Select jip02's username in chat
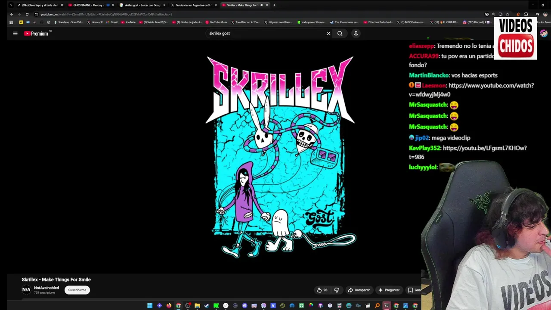 422,138
